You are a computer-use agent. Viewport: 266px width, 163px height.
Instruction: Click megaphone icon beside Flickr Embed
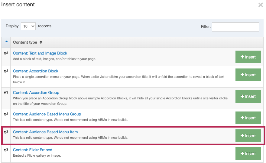coord(6,150)
